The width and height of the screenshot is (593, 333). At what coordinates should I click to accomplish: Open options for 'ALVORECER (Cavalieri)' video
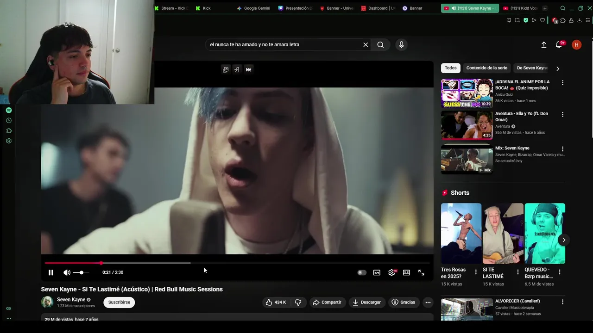563,302
